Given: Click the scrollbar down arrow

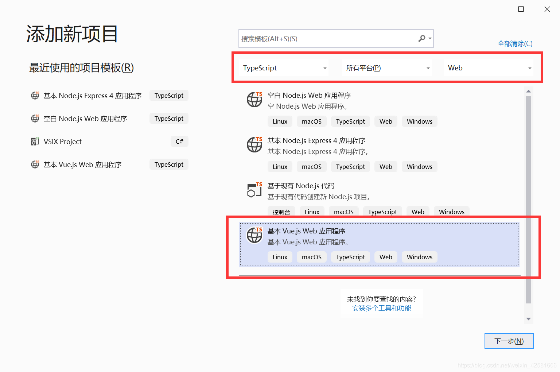Looking at the screenshot, I should (528, 319).
